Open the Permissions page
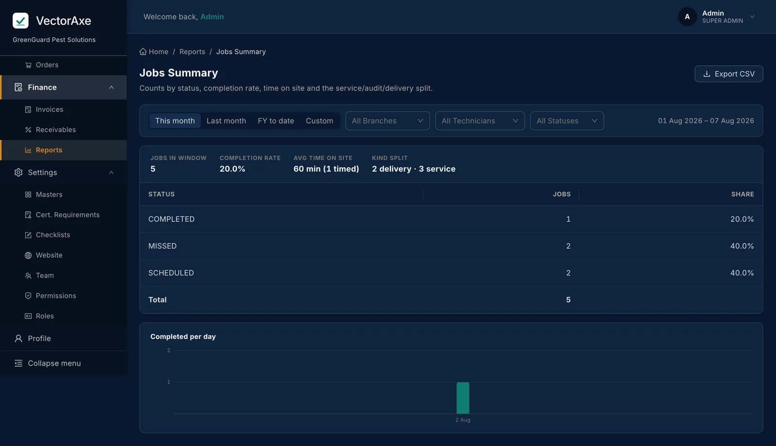 64,296
